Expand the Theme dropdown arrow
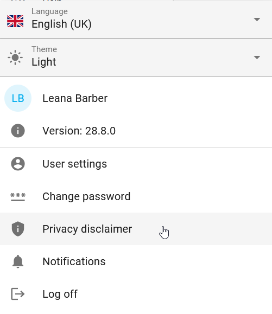Viewport: 272px width, 314px height. [257, 57]
